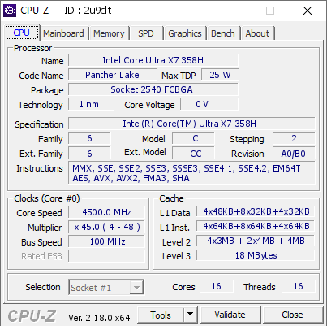Click the processor name Intel Core Ultra X7 358H
The height and width of the screenshot is (326, 327).
(x=153, y=60)
